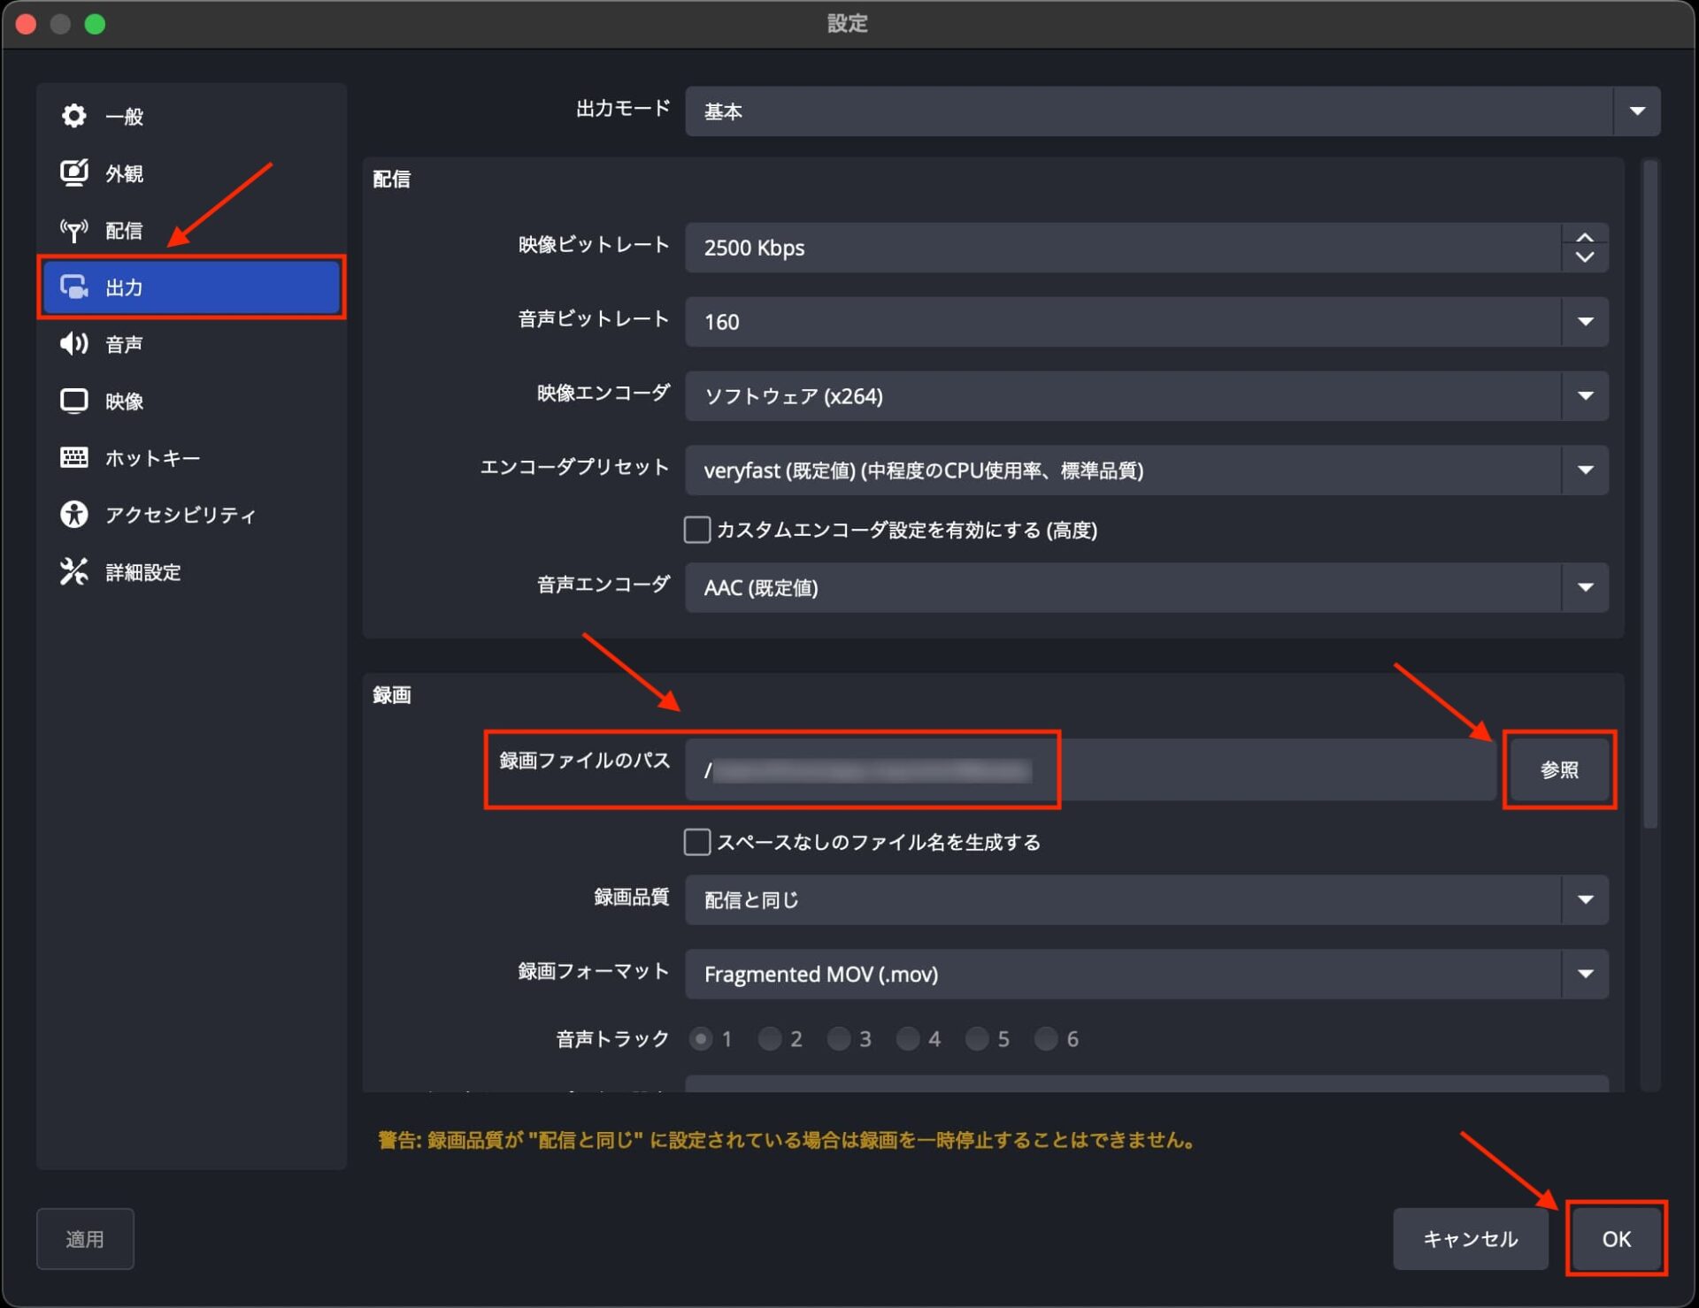Click the 音声 speaker icon
This screenshot has width=1699, height=1308.
(74, 344)
